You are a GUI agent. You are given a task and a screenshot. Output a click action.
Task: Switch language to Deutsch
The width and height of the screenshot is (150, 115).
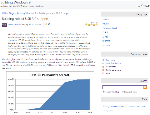pos(106,24)
